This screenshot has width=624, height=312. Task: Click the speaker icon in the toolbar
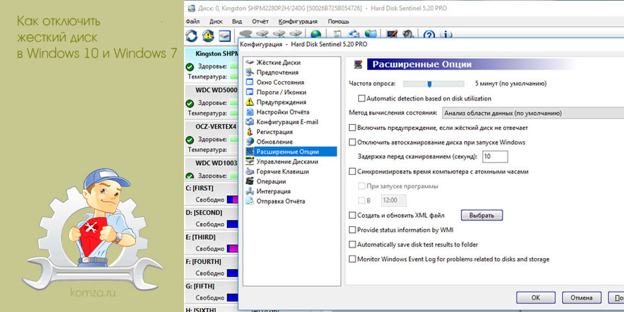point(408,35)
